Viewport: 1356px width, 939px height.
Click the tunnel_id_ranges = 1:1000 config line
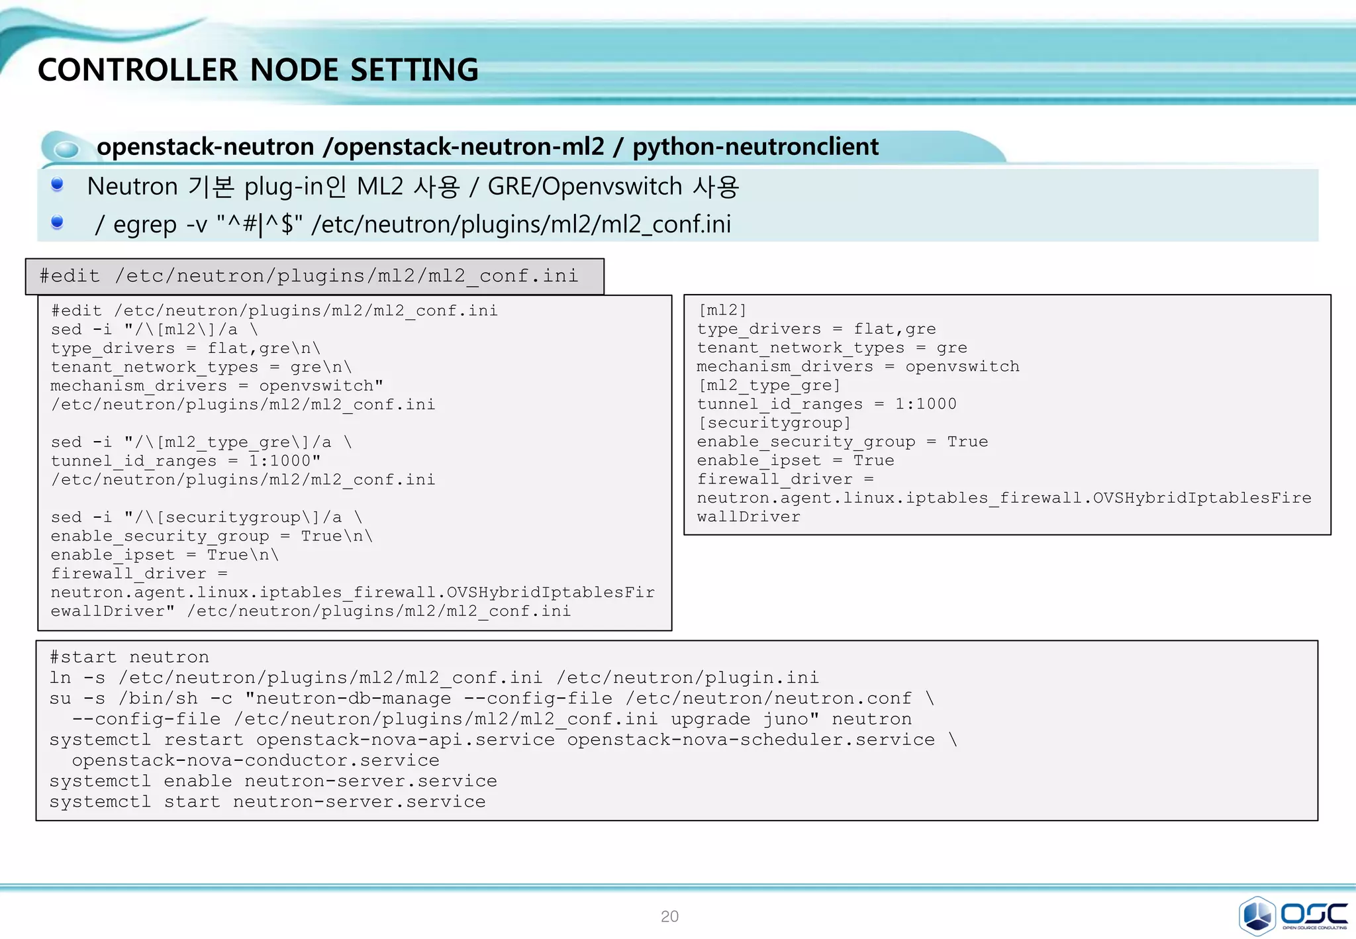pos(826,404)
